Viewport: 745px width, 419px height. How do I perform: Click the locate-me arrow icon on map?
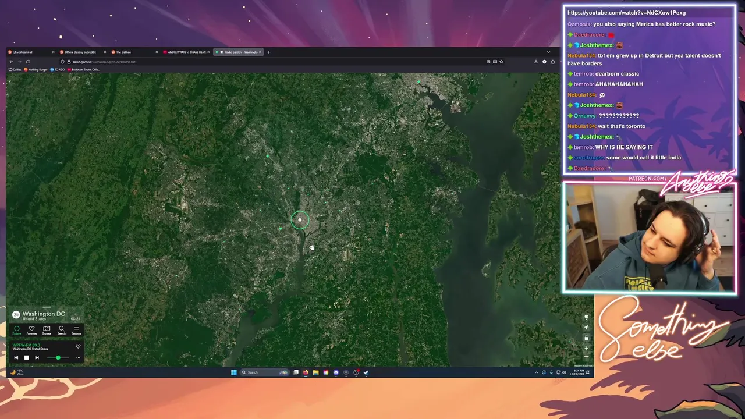pos(586,327)
